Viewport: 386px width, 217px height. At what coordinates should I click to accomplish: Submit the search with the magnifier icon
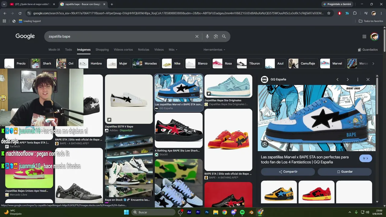[x=224, y=36]
